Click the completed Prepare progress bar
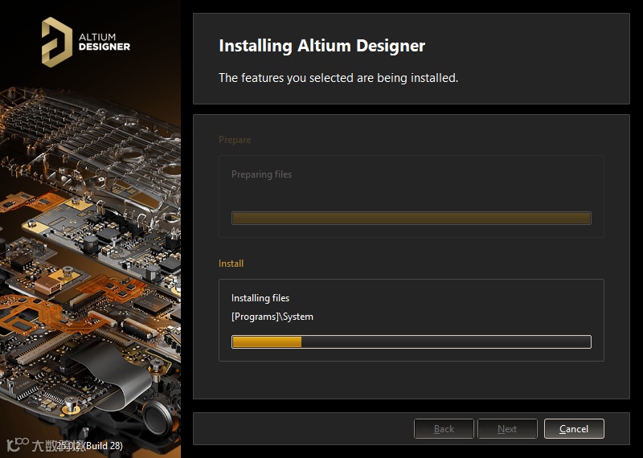The image size is (643, 458). [x=412, y=218]
